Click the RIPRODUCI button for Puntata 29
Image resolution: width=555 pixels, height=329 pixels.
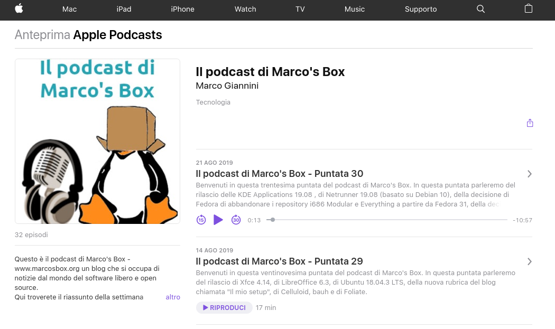click(x=224, y=307)
